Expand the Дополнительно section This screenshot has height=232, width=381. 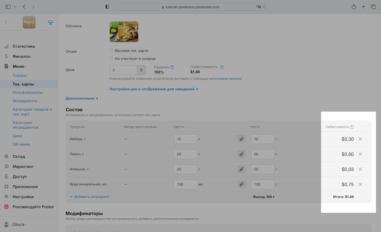[82, 99]
